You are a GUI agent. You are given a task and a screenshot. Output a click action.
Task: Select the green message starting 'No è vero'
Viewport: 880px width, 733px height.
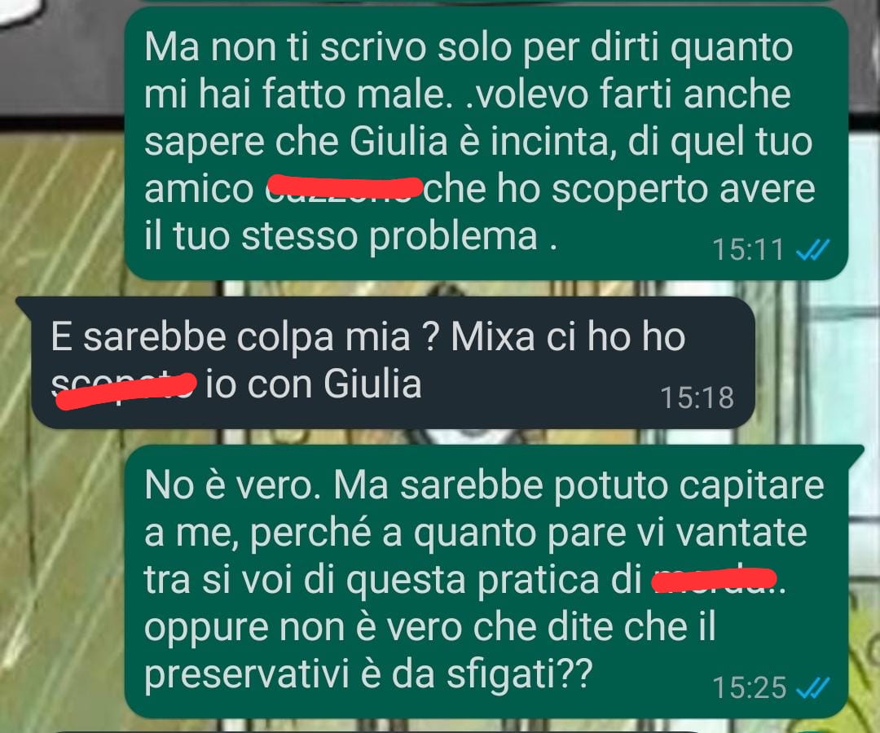486,581
